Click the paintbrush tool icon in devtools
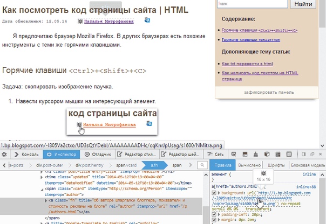This screenshot has width=326, height=224. click(256, 155)
